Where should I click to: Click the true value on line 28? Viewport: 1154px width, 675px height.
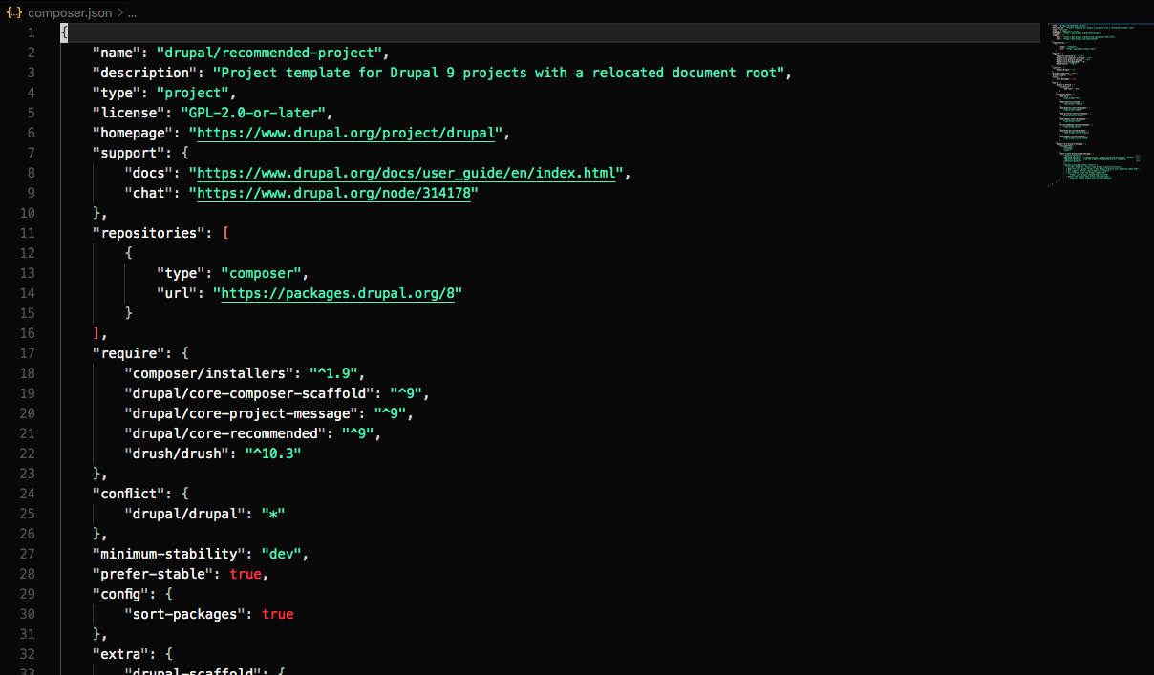pos(245,574)
